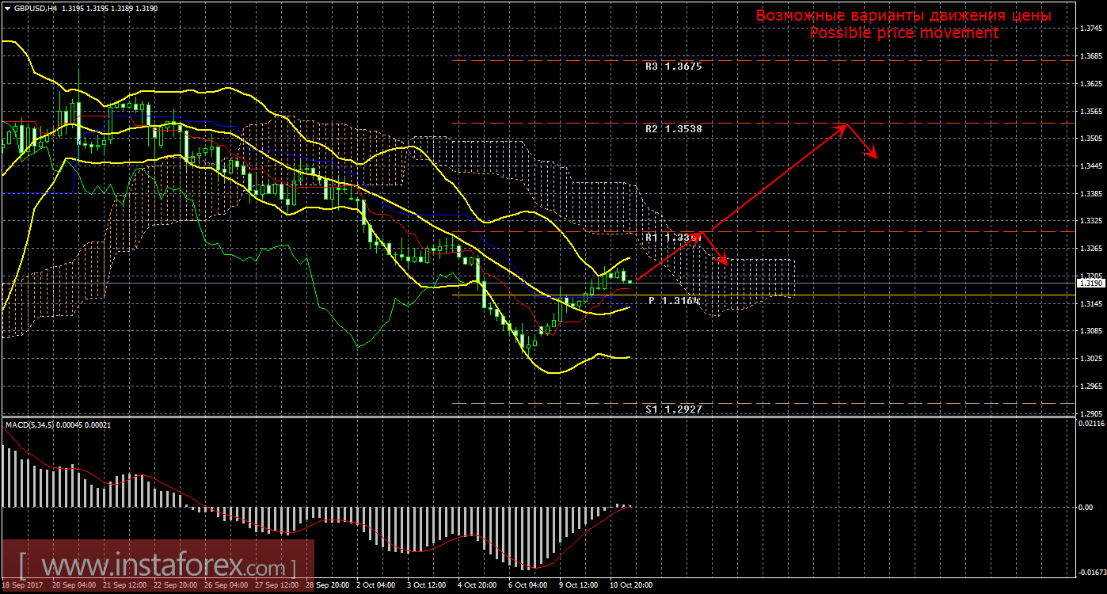1107x594 pixels.
Task: Click the upper red arrow tip near R2
Action: [846, 124]
